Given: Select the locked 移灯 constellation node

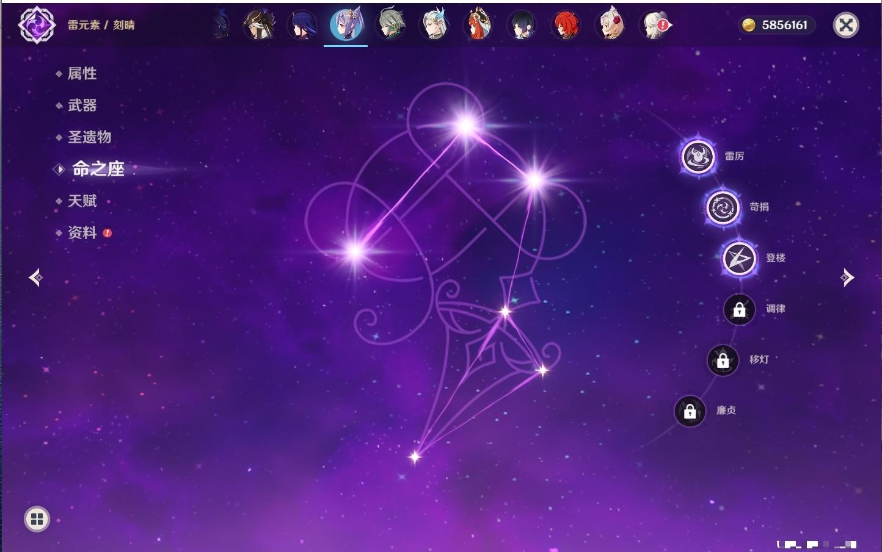Looking at the screenshot, I should click(723, 360).
